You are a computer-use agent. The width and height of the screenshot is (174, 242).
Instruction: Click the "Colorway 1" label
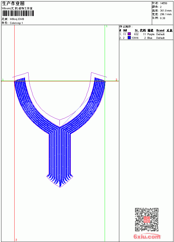point(16,23)
